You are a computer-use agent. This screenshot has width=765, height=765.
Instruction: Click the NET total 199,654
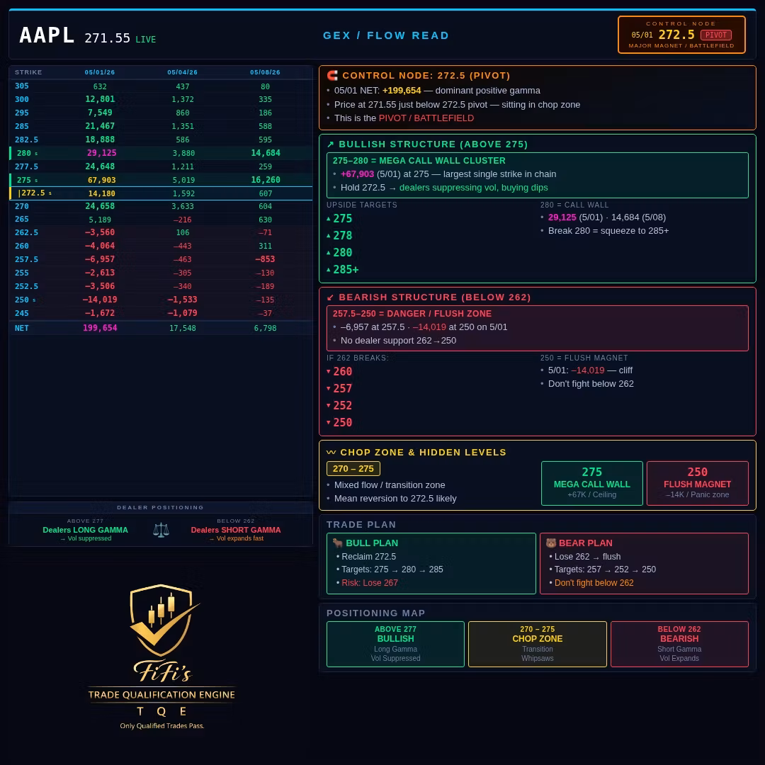pyautogui.click(x=100, y=328)
